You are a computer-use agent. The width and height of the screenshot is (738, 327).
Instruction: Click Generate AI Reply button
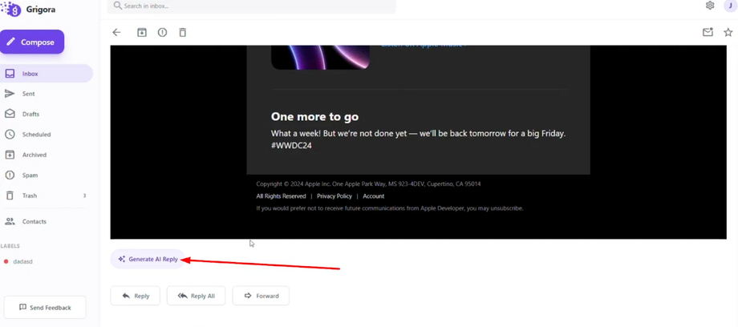coord(148,259)
